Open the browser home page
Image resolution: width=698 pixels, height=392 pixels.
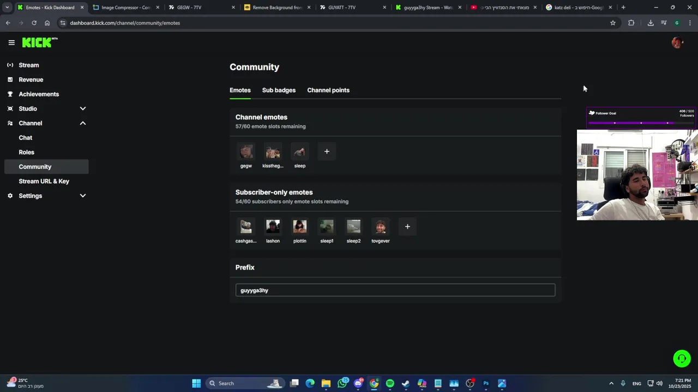tap(47, 23)
